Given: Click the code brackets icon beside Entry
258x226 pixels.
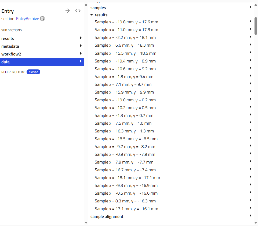Looking at the screenshot, I should [78, 11].
